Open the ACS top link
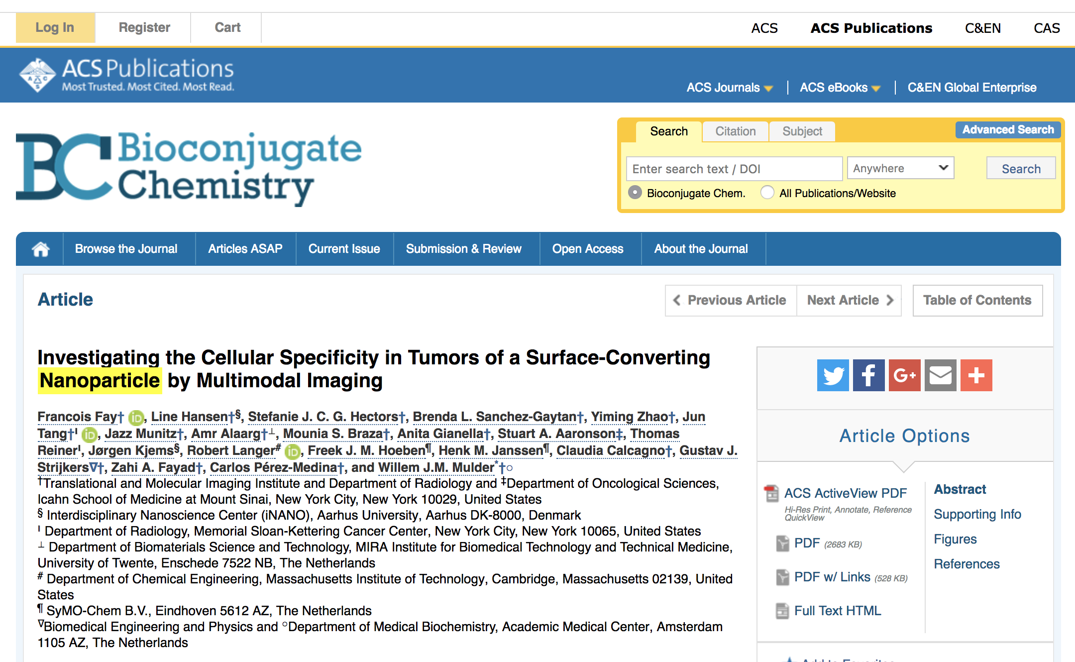The width and height of the screenshot is (1075, 662). (764, 28)
